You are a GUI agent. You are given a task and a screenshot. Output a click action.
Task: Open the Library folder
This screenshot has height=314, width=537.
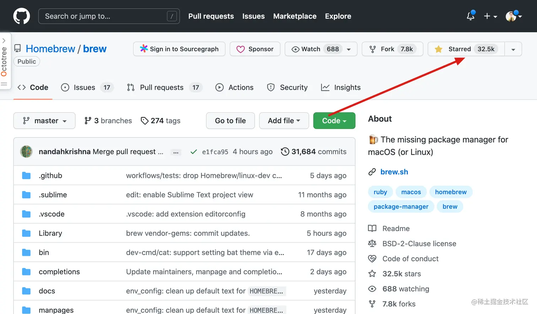pos(50,233)
